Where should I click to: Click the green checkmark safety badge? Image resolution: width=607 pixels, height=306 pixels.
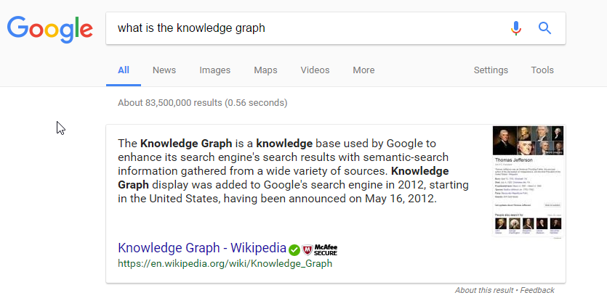[x=294, y=249]
